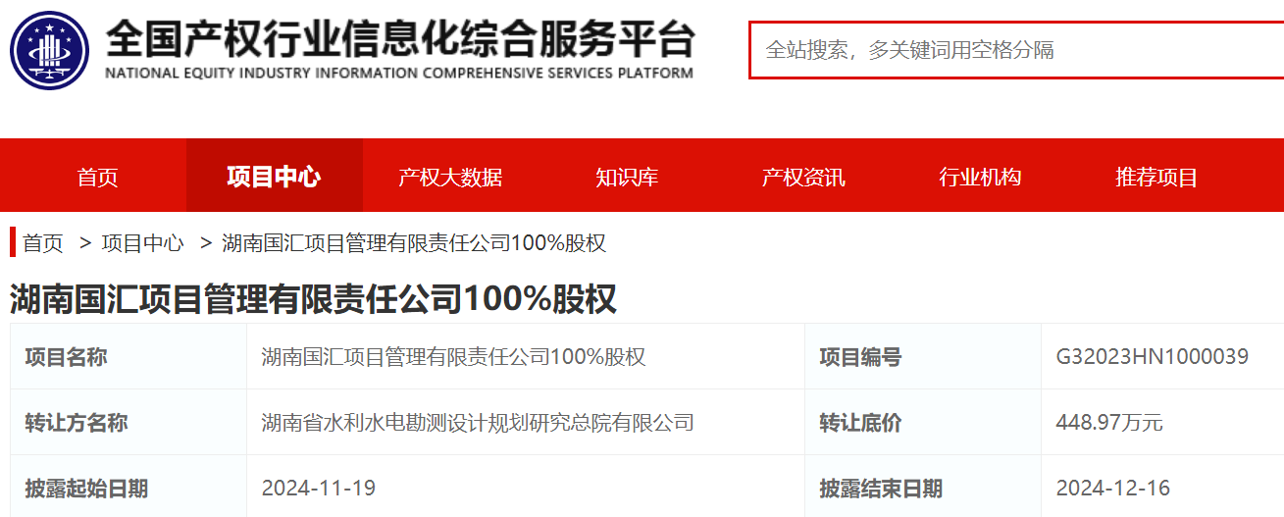Open the 产权大数据 navigation tab
The height and width of the screenshot is (517, 1284).
(450, 178)
